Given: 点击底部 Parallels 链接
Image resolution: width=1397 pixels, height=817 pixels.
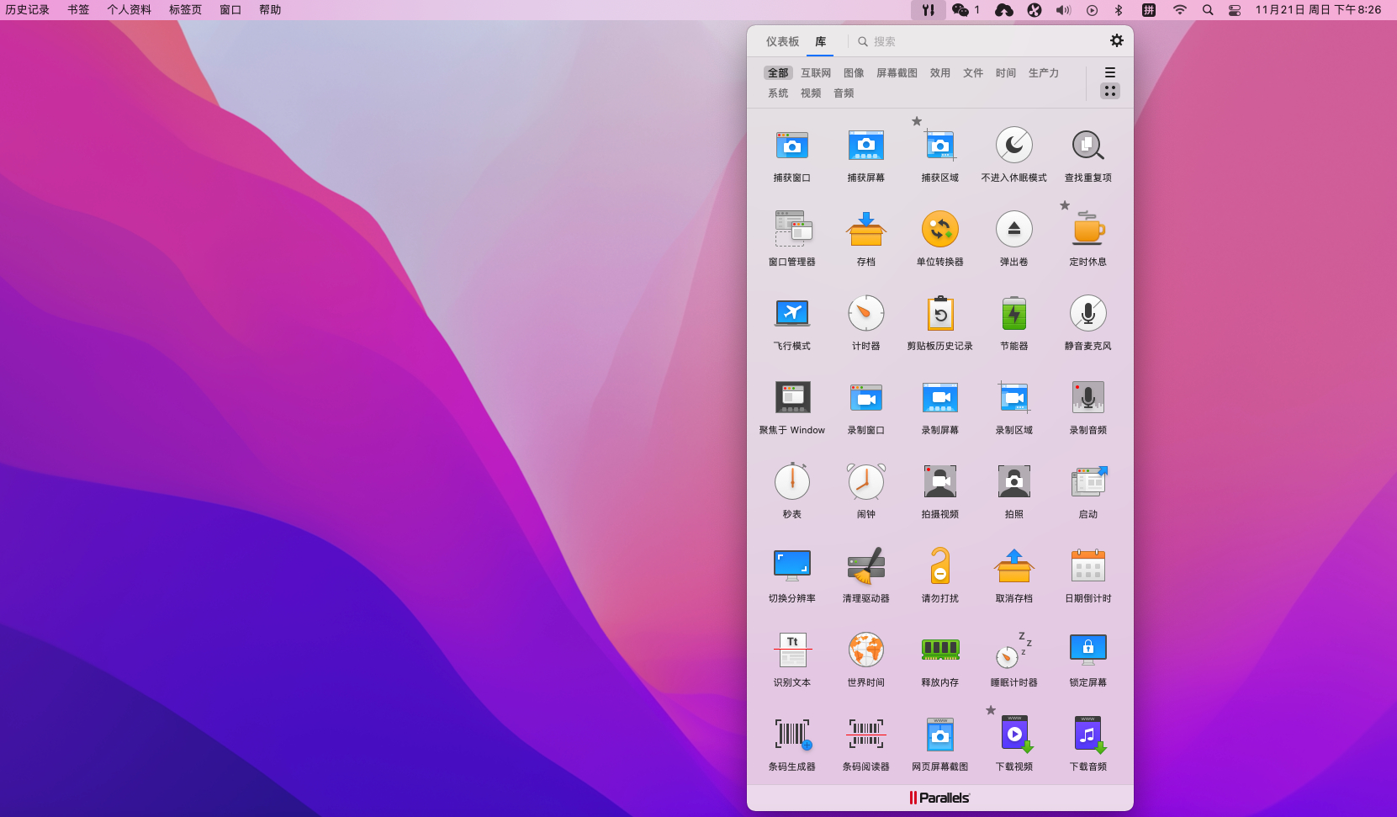Looking at the screenshot, I should coord(939,798).
